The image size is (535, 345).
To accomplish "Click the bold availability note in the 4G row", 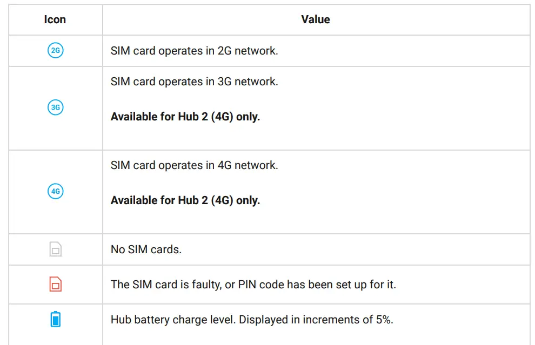I will point(185,200).
